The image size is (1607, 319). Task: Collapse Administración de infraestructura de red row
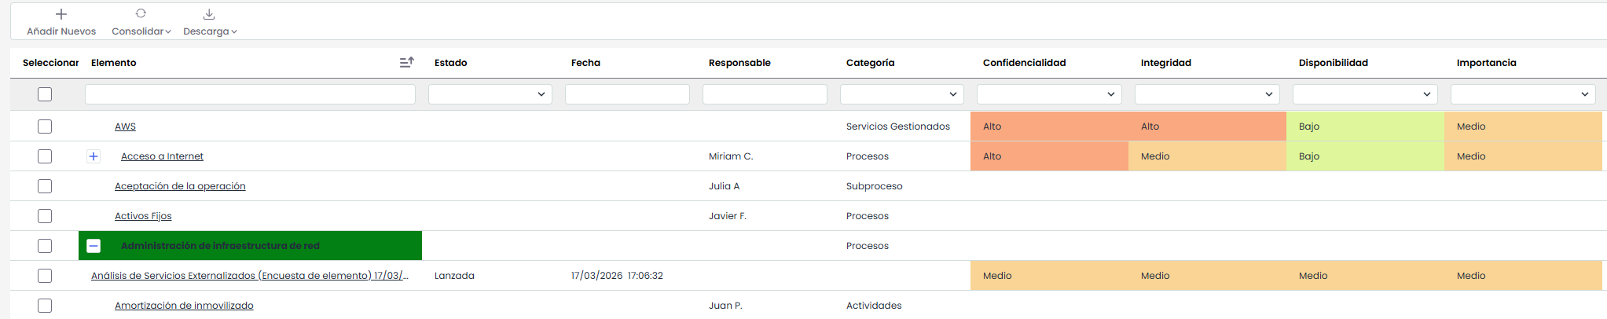tap(94, 246)
